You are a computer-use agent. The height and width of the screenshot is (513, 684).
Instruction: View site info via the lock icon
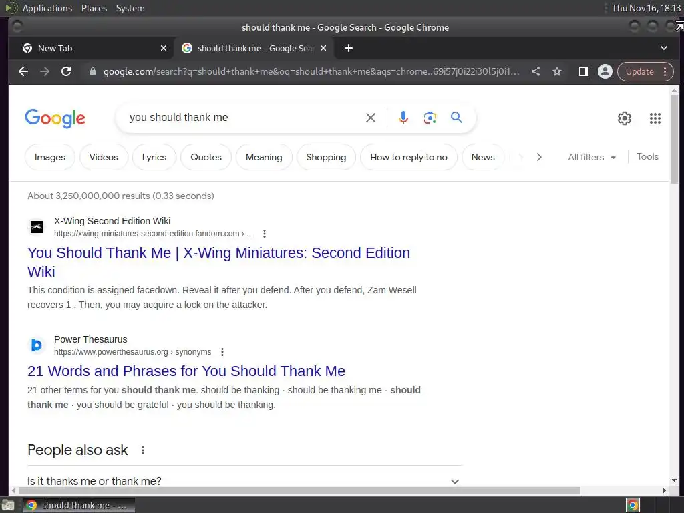pos(92,71)
